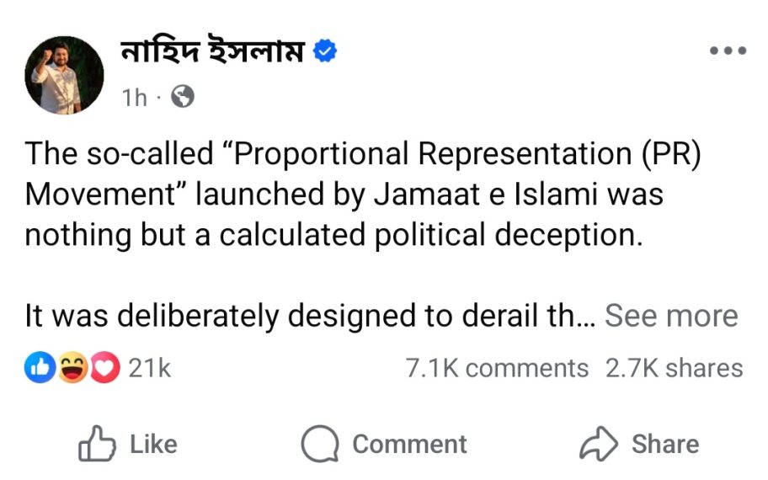View the 21k reactions list
The width and height of the screenshot is (768, 480).
tap(149, 368)
